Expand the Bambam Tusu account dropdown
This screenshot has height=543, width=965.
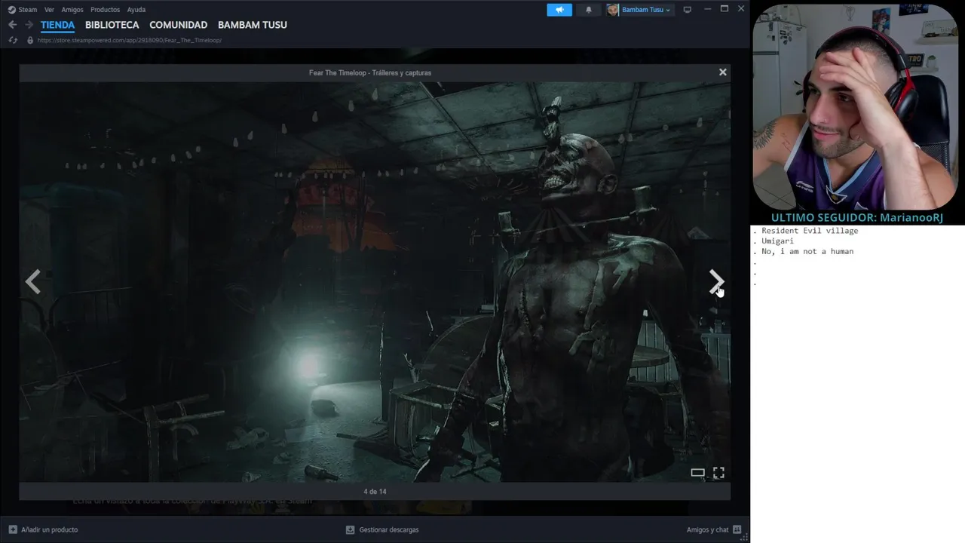[x=646, y=10]
